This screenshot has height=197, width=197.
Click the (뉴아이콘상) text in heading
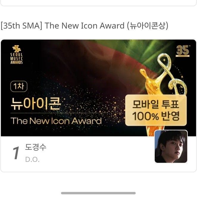(x=148, y=26)
